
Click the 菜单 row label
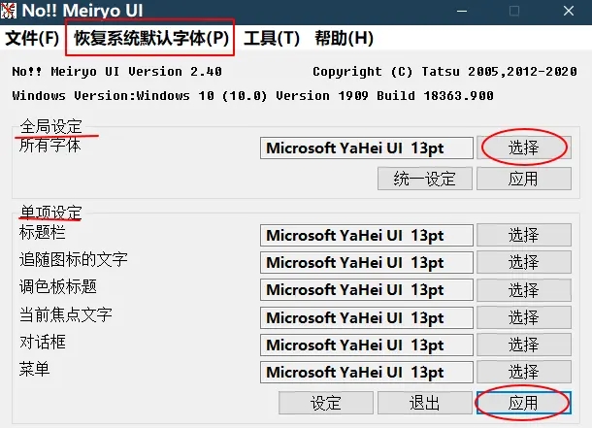pyautogui.click(x=34, y=369)
